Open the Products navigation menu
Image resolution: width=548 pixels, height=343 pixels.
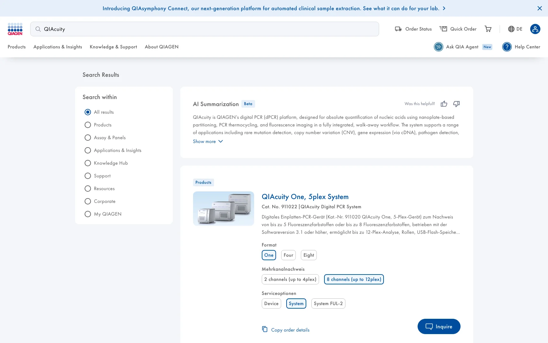click(17, 47)
